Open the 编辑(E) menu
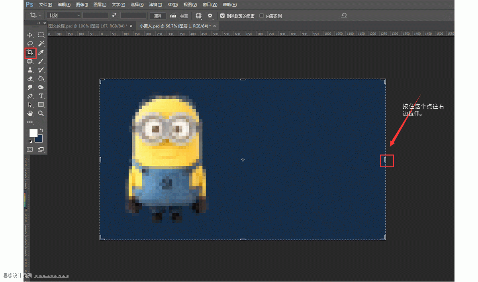The height and width of the screenshot is (282, 478). click(64, 5)
